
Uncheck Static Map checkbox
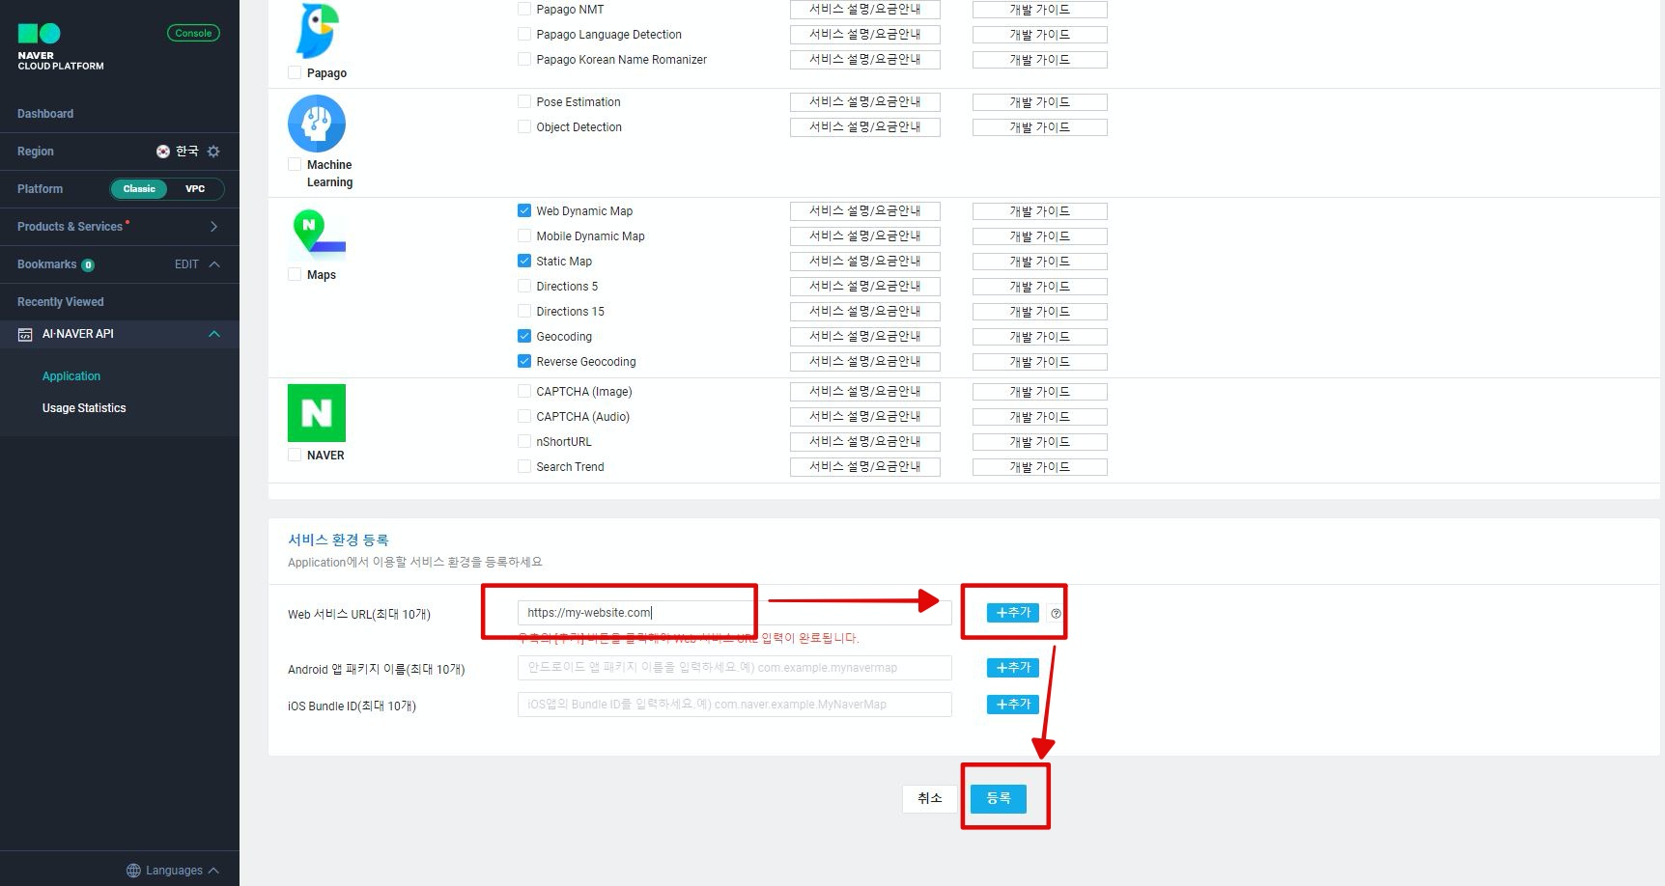click(x=524, y=261)
